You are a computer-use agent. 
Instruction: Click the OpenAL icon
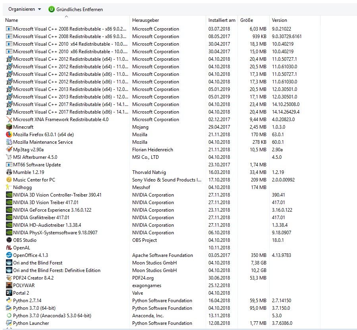(x=9, y=247)
